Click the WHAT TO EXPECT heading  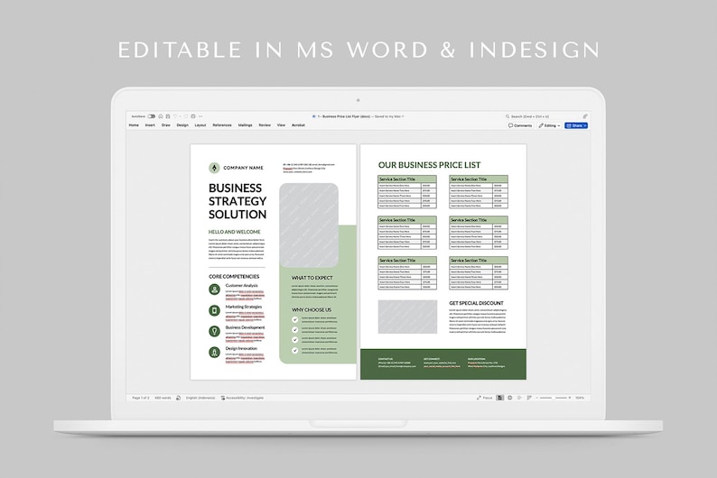(312, 278)
